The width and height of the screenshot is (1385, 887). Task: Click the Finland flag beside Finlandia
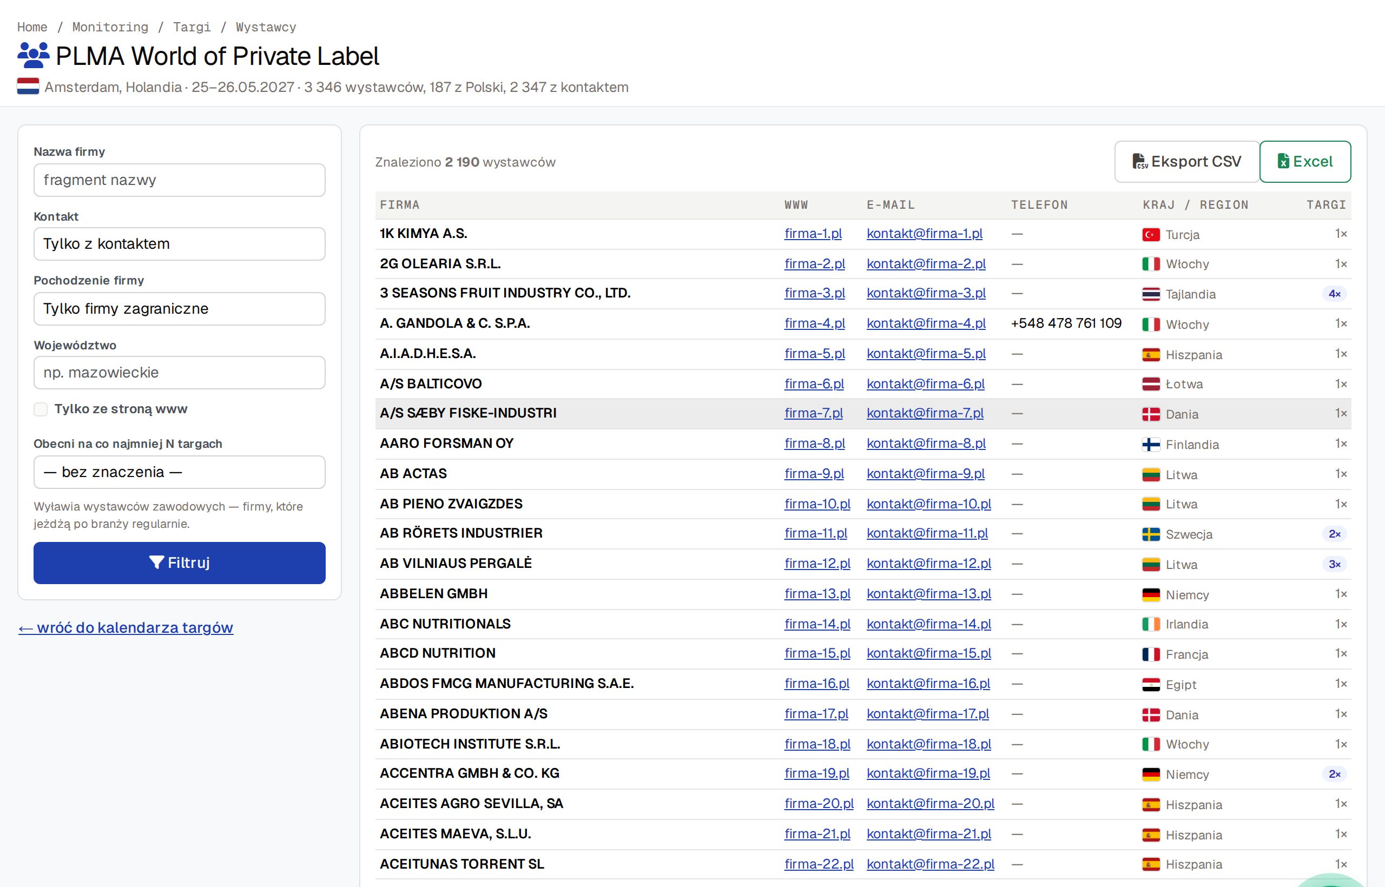pyautogui.click(x=1151, y=445)
